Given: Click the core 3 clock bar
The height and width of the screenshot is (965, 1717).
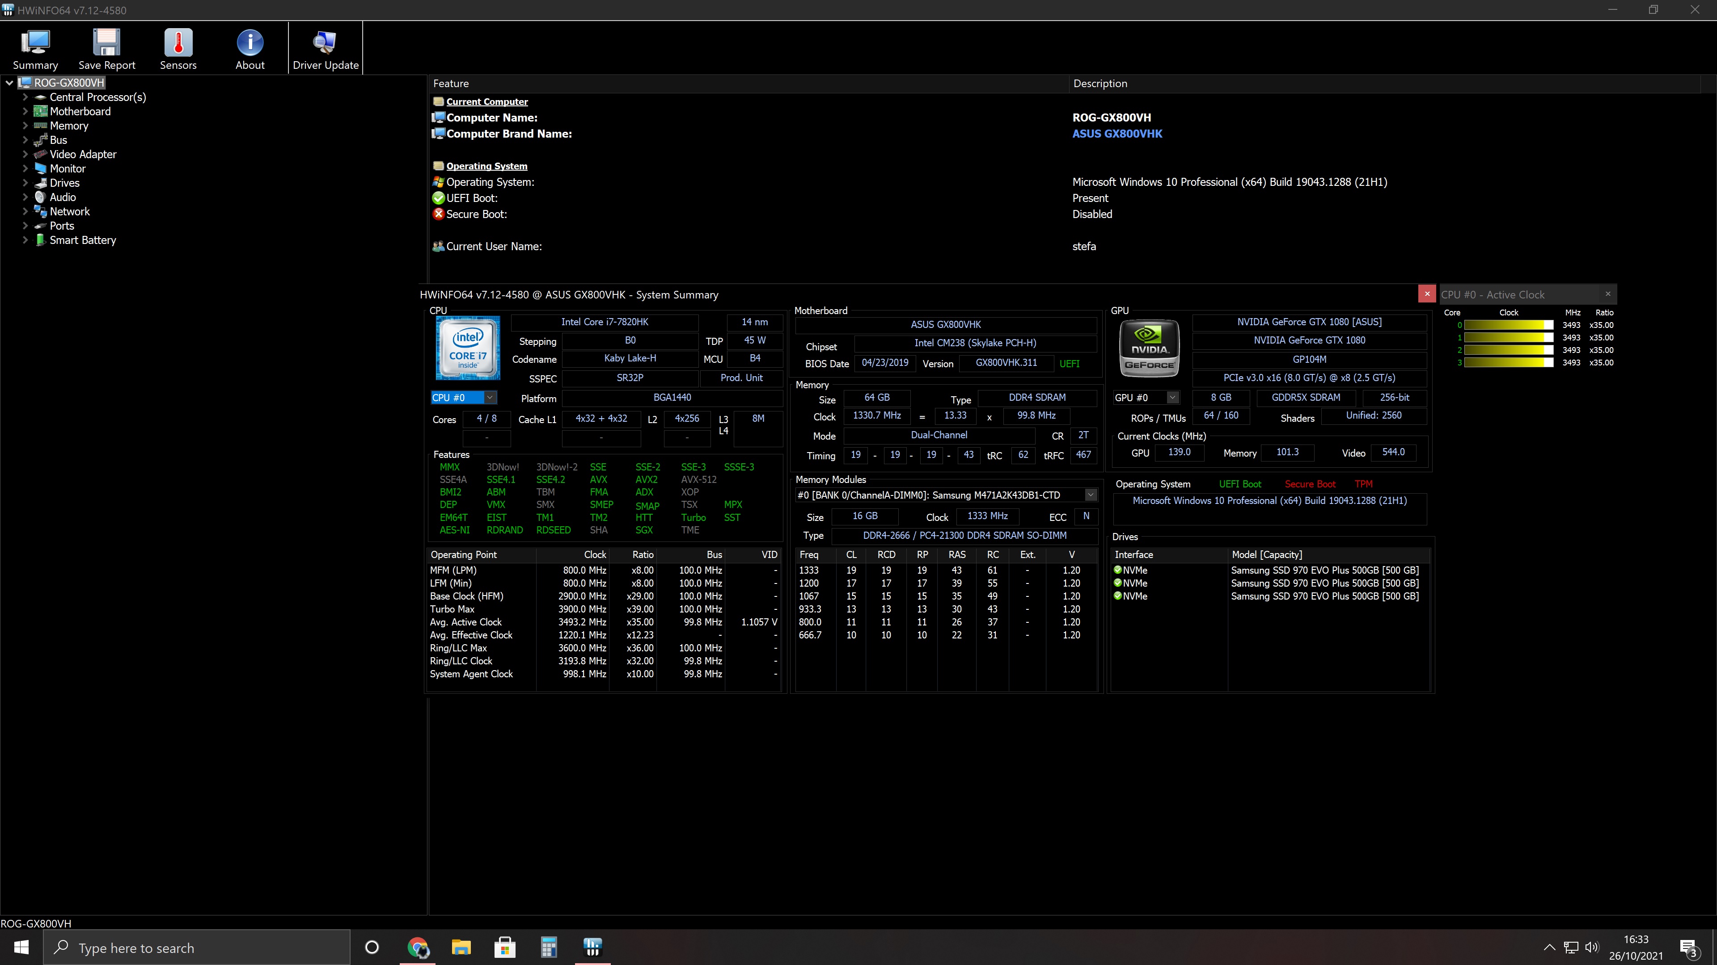Looking at the screenshot, I should click(1508, 362).
